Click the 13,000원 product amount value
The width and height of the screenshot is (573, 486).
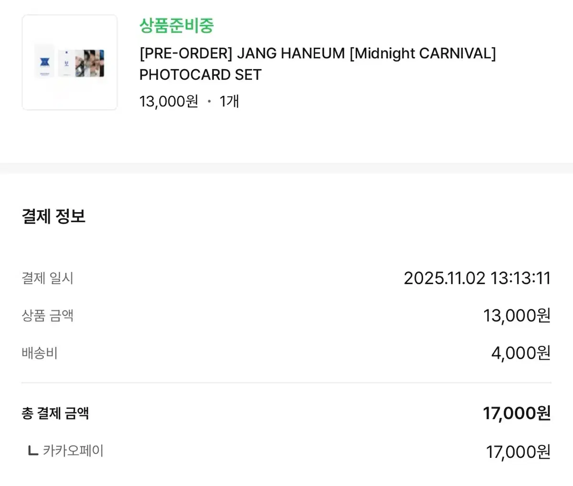[x=517, y=315]
